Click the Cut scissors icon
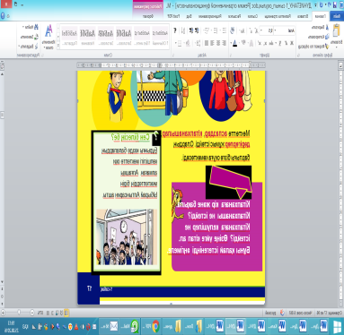This screenshot has height=335, width=344. pos(327,27)
